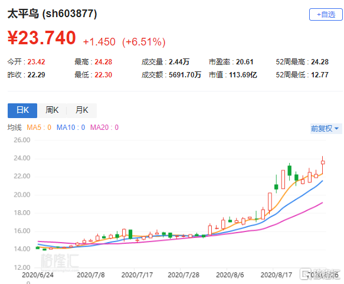The width and height of the screenshot is (344, 284).
Task: Click the 2020/8/17 date axis label
Action: [276, 275]
